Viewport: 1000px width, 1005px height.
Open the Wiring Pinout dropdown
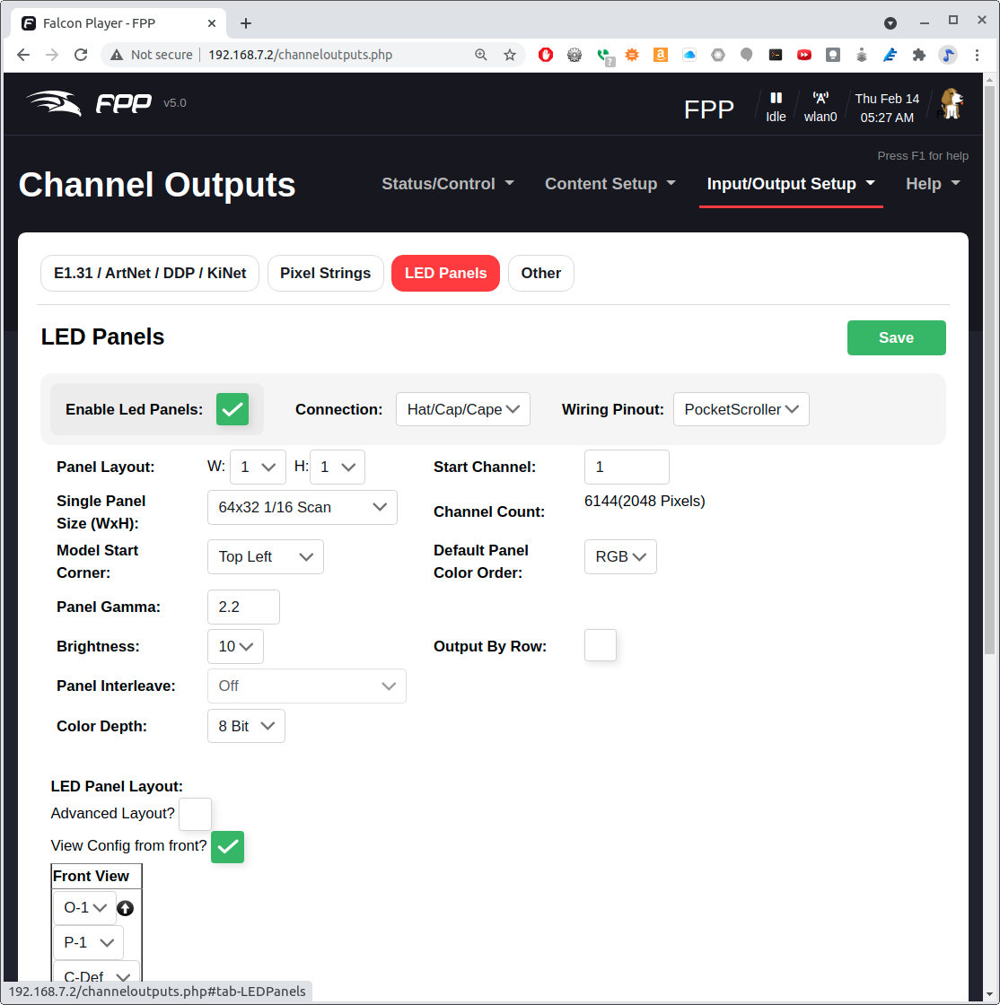[x=741, y=409]
